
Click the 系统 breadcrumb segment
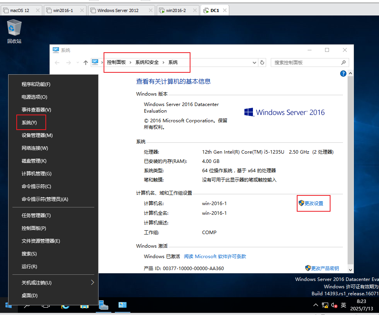173,62
